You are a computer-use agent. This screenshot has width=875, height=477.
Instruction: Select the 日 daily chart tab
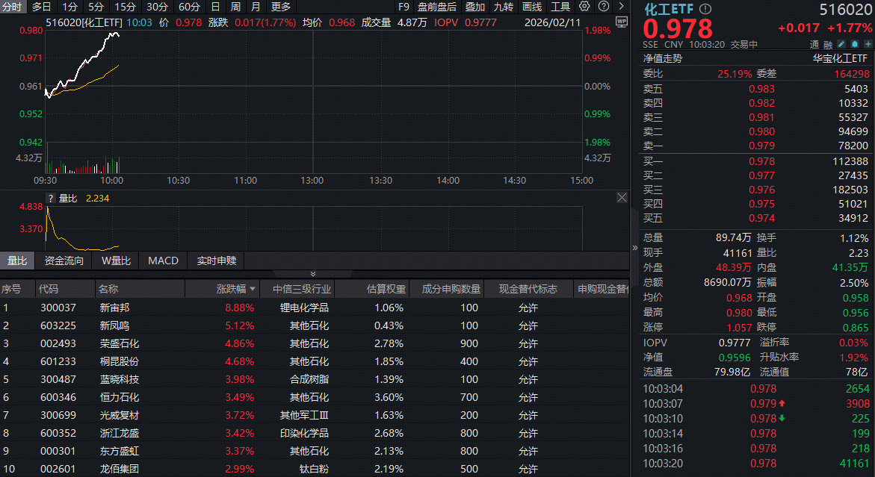(x=215, y=6)
